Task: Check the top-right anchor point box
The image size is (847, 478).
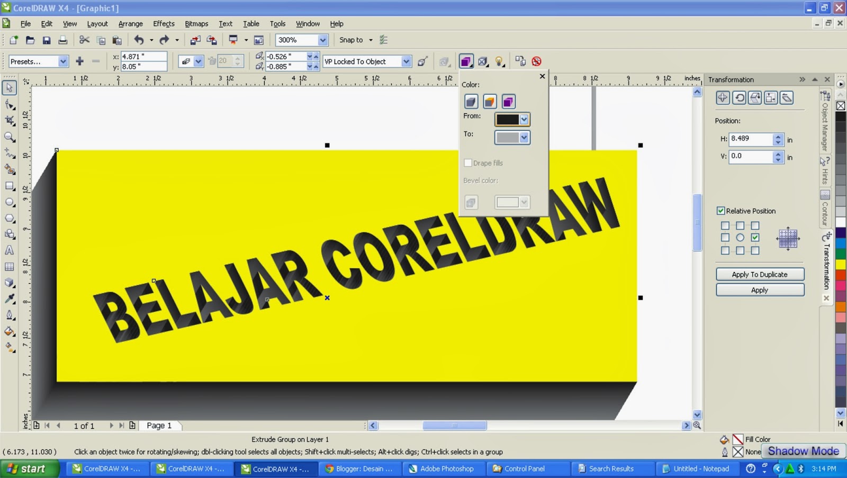Action: coord(755,226)
